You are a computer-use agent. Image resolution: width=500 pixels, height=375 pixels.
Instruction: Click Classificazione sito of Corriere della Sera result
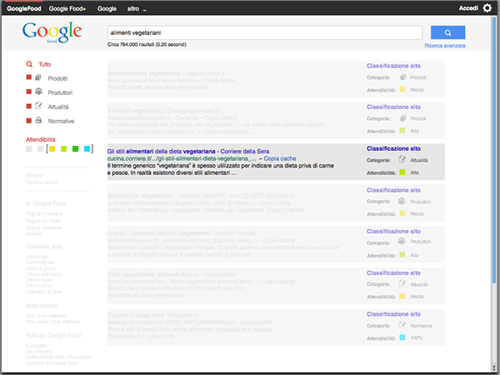click(x=393, y=148)
